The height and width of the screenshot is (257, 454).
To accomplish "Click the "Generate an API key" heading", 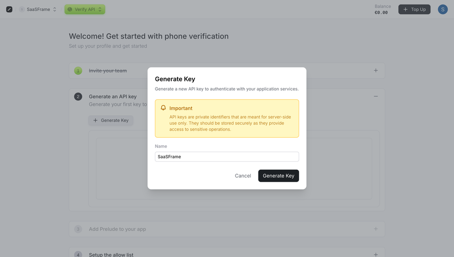I will 113,97.
